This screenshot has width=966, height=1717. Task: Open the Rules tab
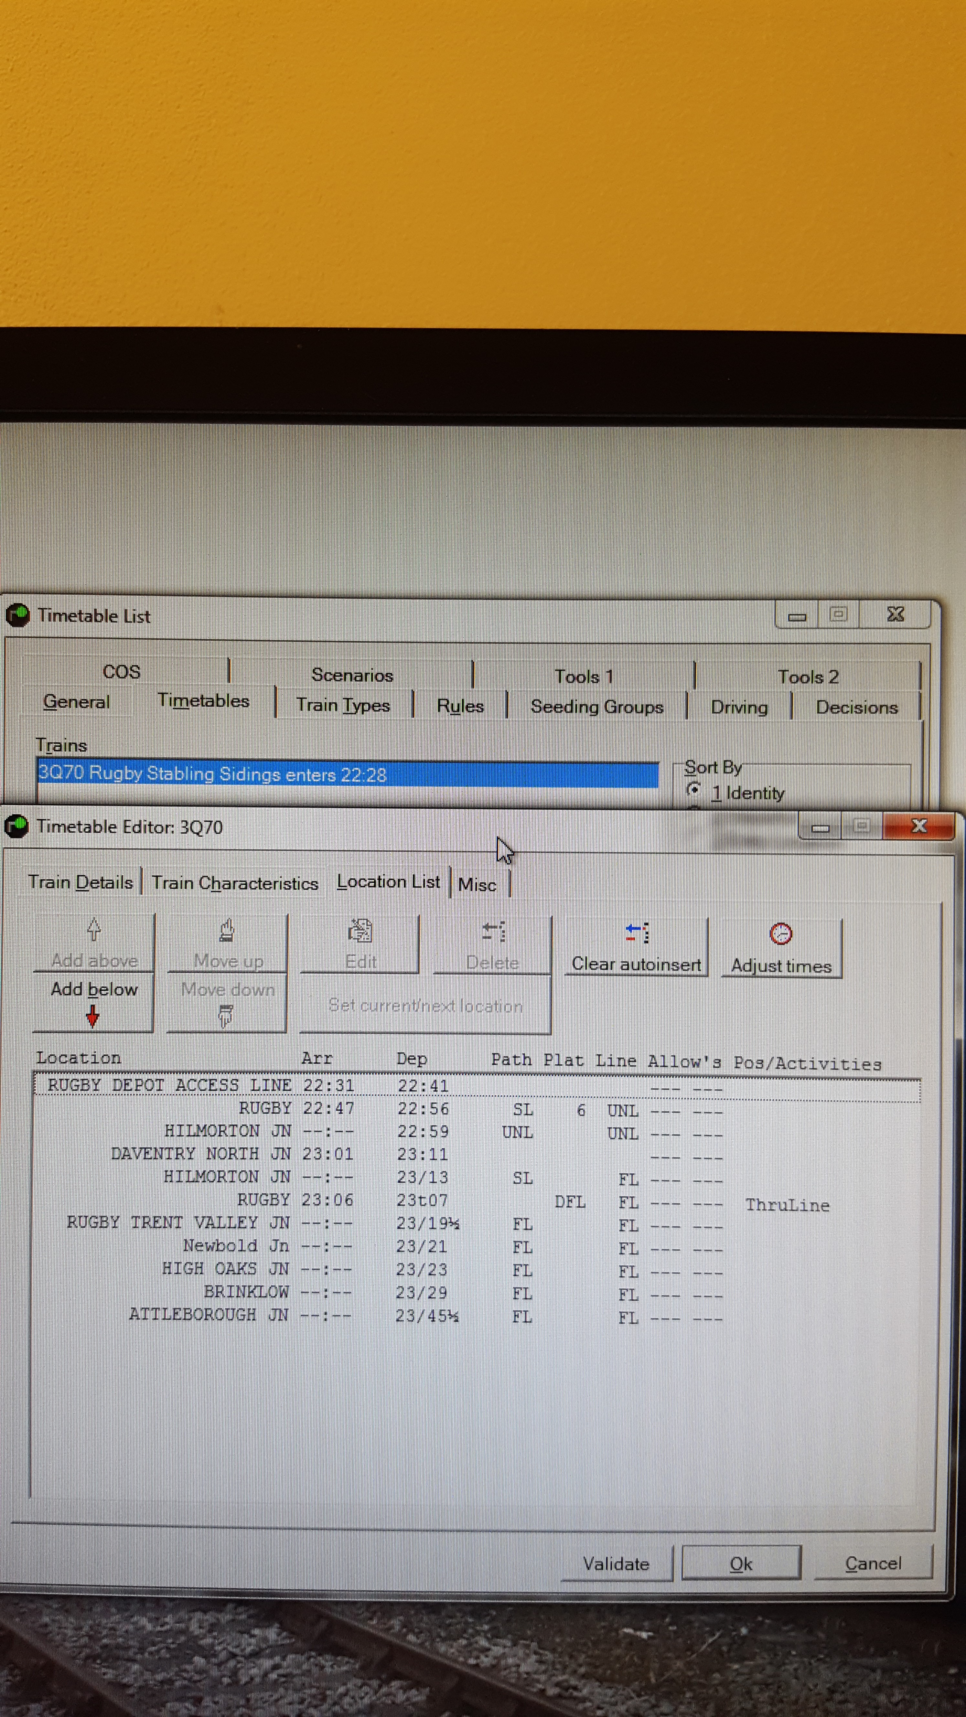pyautogui.click(x=460, y=706)
